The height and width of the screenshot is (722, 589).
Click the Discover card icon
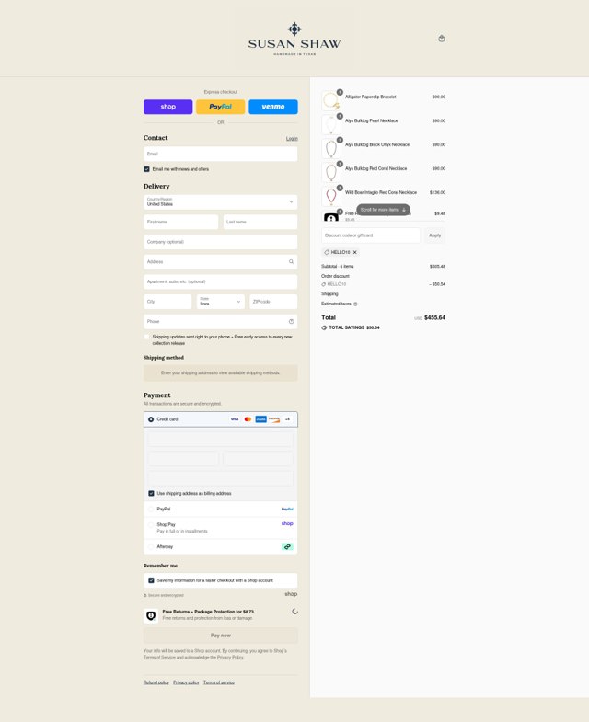coord(274,419)
